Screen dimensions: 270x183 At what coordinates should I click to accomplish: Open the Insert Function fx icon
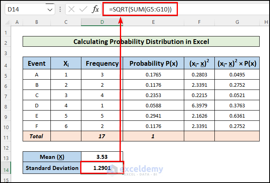(95, 9)
